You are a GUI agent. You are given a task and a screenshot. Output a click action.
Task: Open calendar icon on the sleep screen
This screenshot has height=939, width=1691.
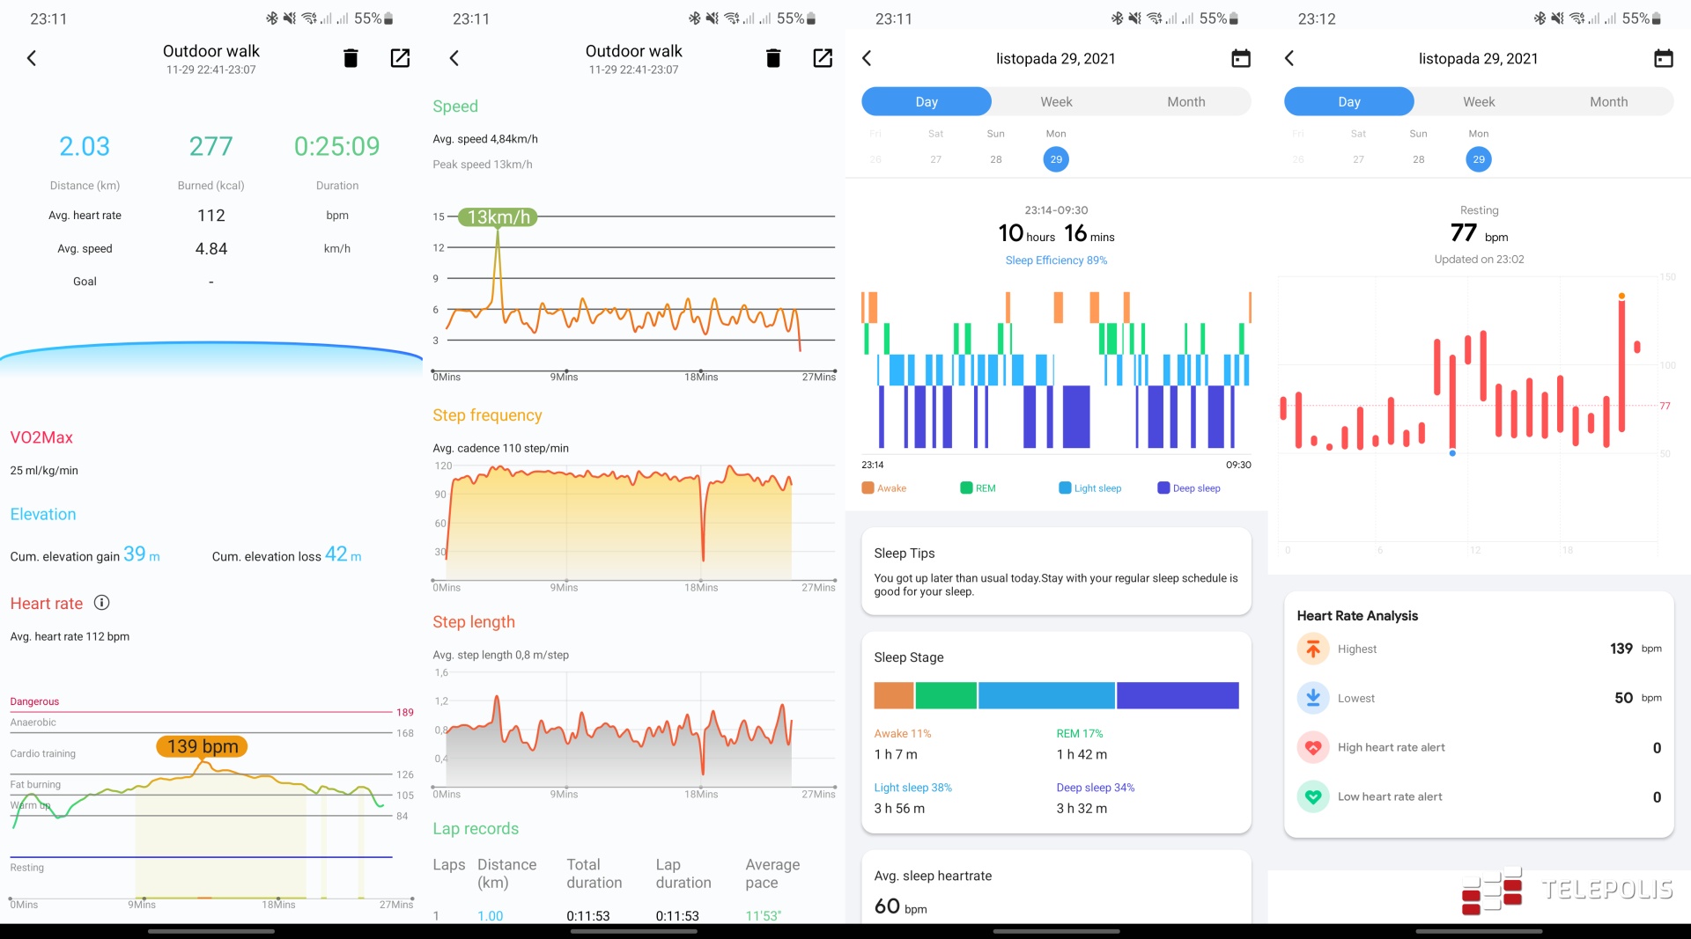click(1240, 58)
